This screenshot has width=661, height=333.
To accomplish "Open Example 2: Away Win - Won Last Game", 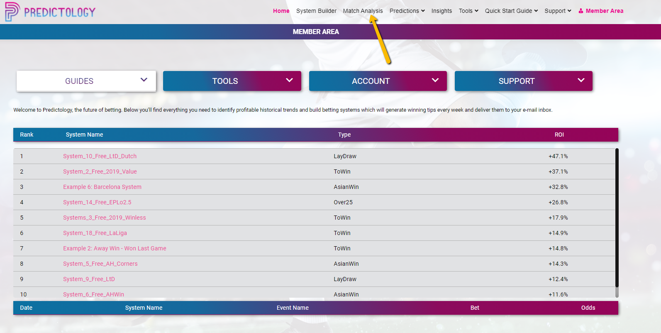I will pos(115,248).
